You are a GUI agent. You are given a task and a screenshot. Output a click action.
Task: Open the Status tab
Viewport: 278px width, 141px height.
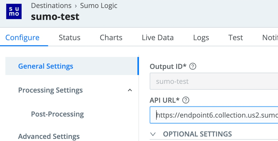click(x=69, y=38)
